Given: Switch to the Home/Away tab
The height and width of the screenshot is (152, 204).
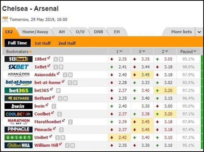Looking at the screenshot, I should [x=35, y=32].
